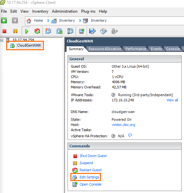The width and height of the screenshot is (184, 193).
Task: Open the Snapshot Manager toolbar icon
Action: pos(70,31)
